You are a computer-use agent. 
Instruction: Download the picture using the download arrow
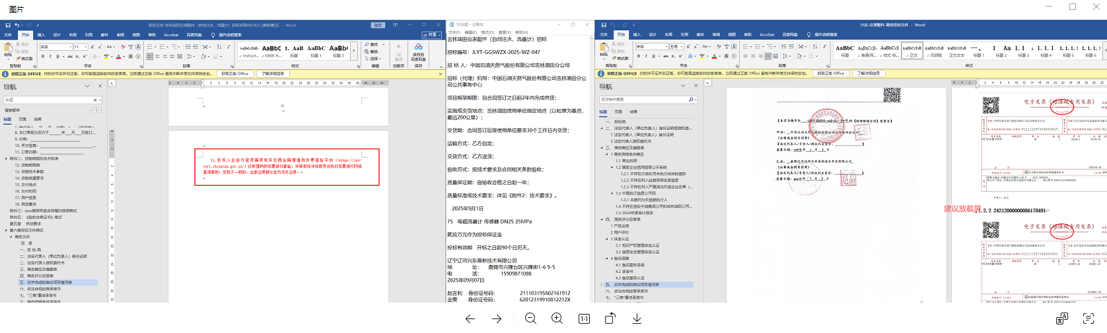click(637, 318)
